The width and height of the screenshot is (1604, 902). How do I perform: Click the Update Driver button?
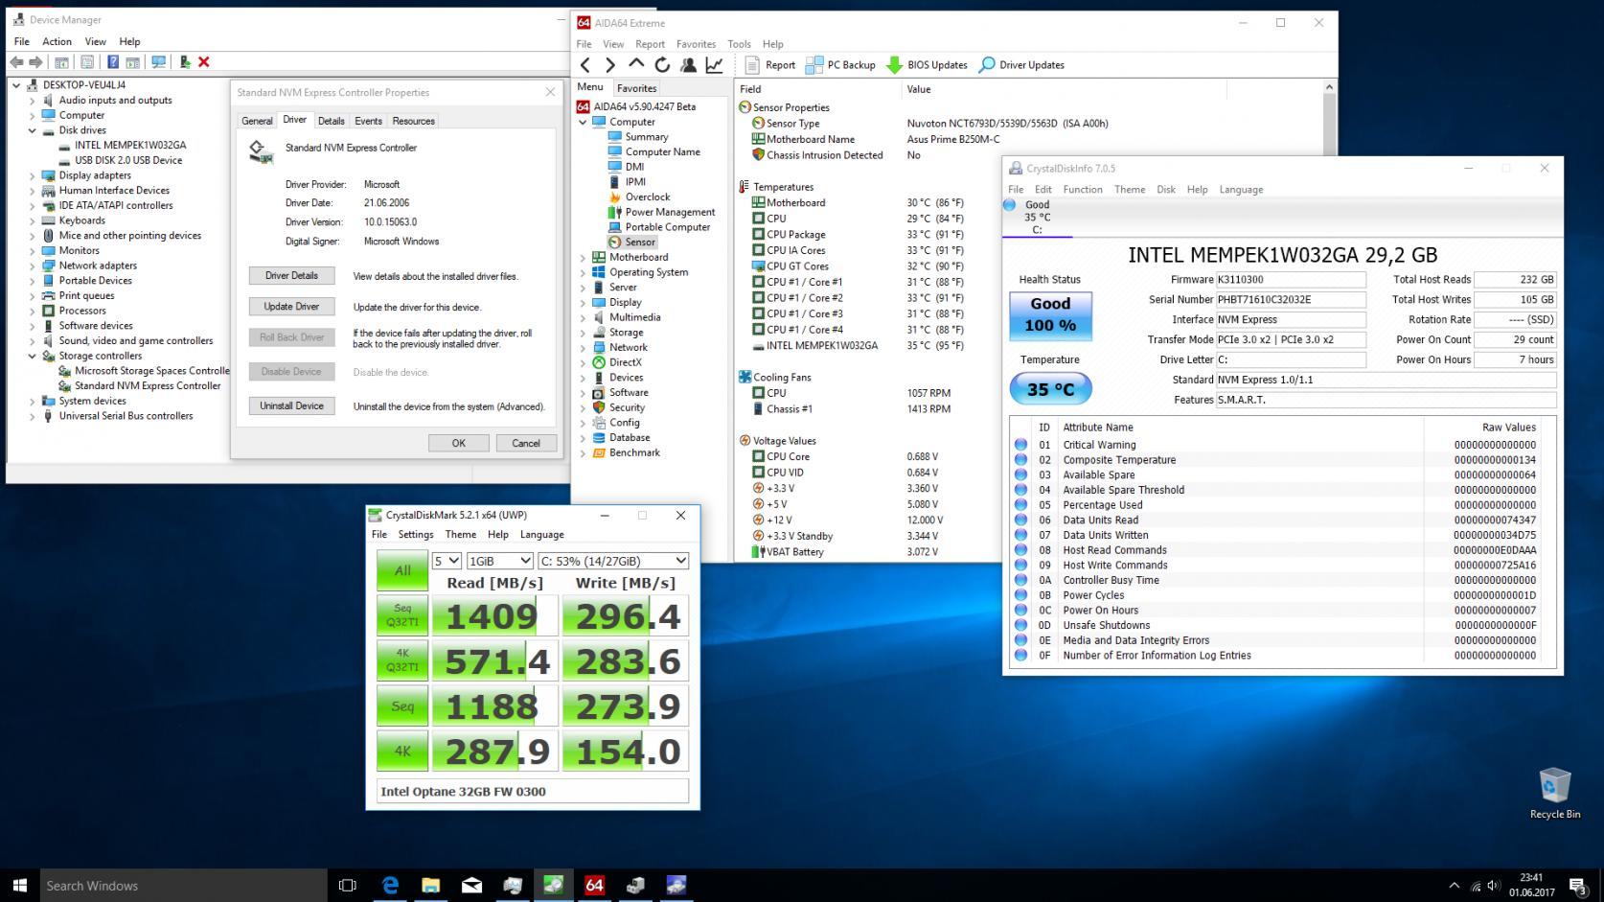[x=291, y=307]
